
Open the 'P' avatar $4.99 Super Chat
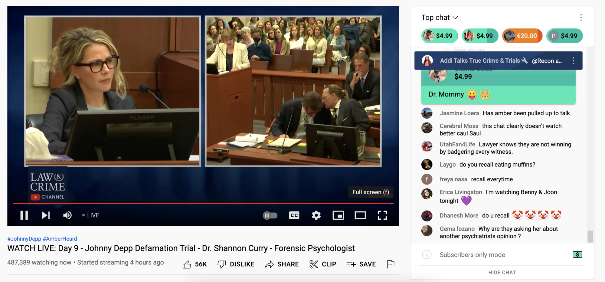pos(564,36)
